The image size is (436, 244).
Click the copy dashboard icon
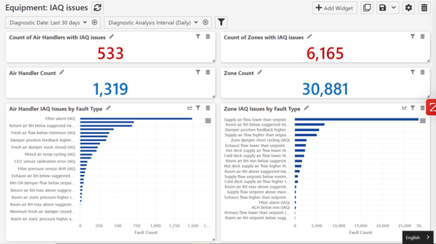pyautogui.click(x=367, y=7)
